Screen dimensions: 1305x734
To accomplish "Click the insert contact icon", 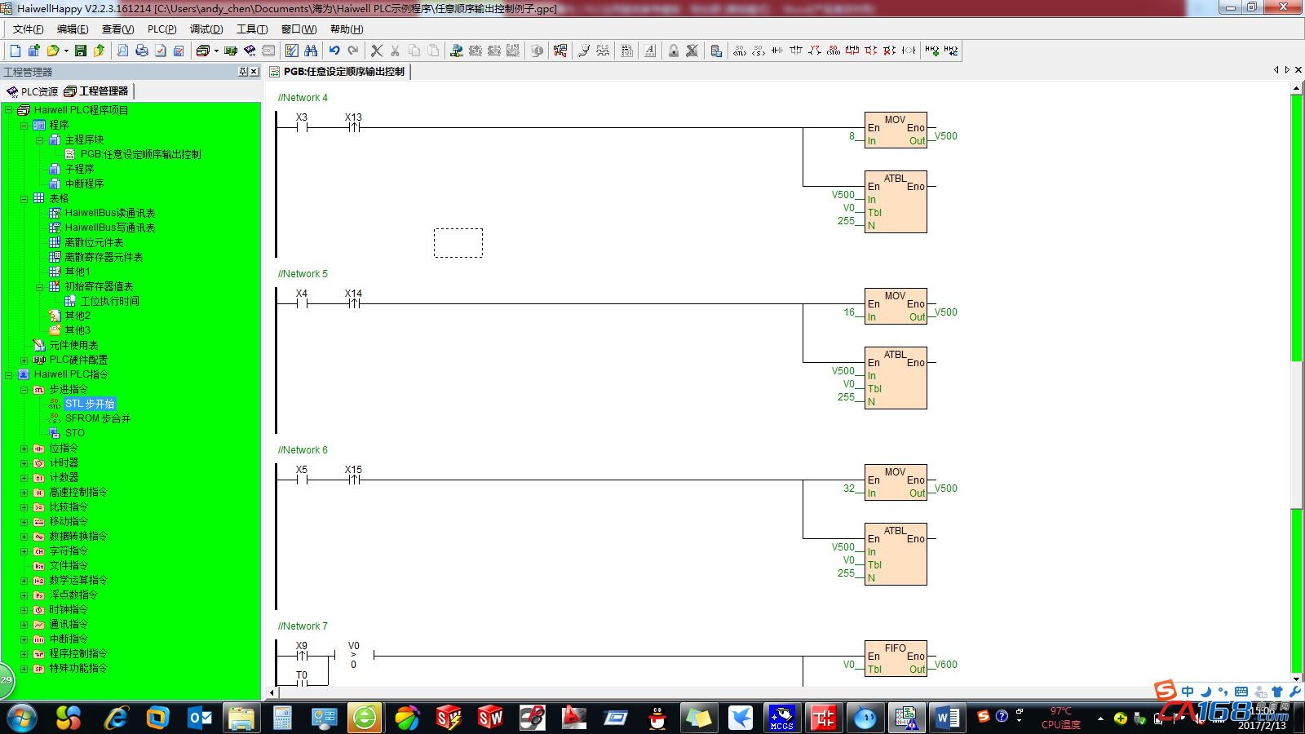I will (777, 51).
